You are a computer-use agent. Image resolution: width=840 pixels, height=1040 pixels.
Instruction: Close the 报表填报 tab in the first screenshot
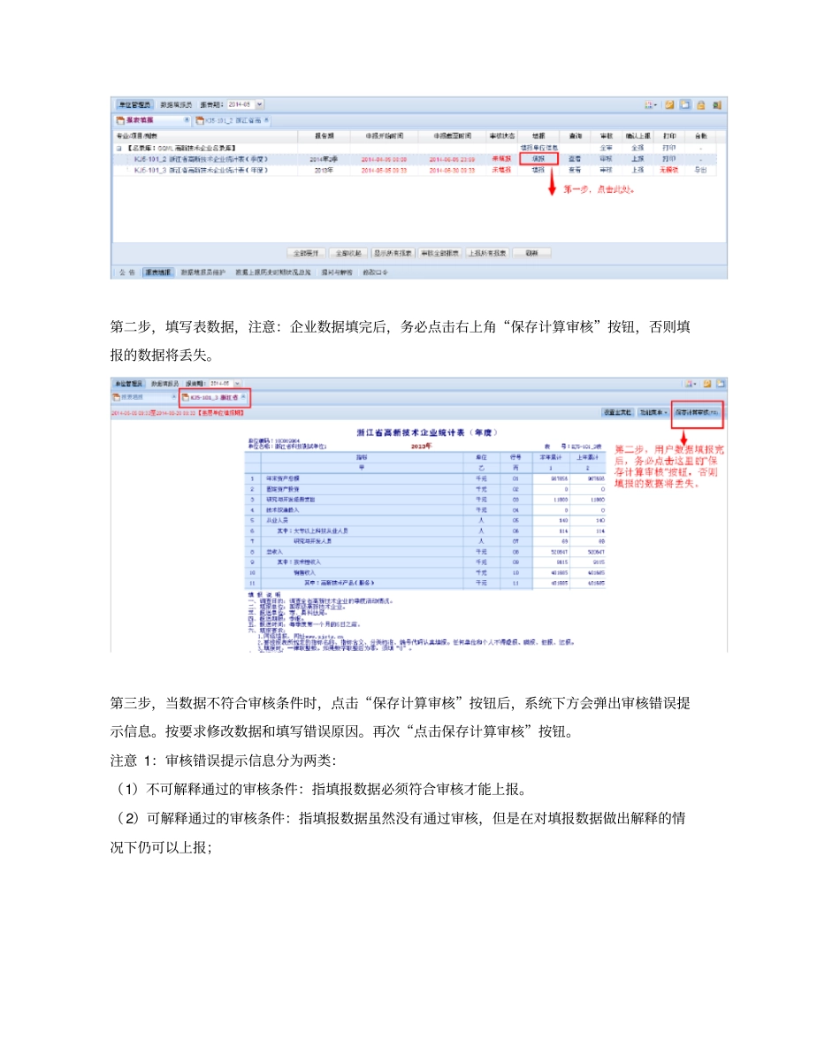187,120
